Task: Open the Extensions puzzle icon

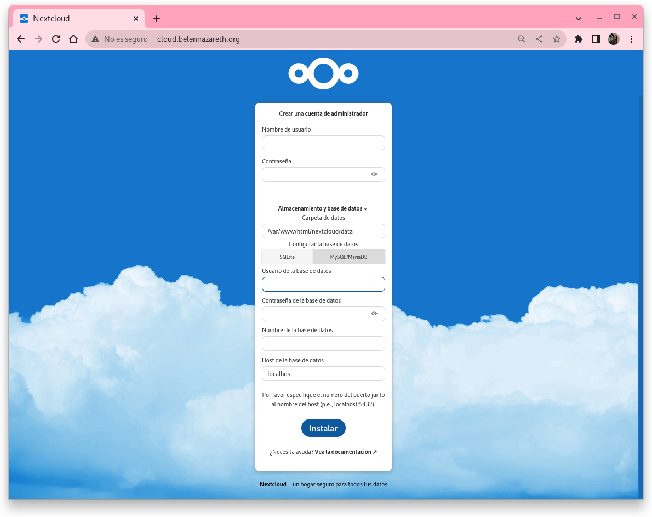Action: [578, 39]
